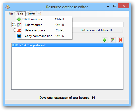Choose Edit resource from the Edit menu

click(44, 25)
